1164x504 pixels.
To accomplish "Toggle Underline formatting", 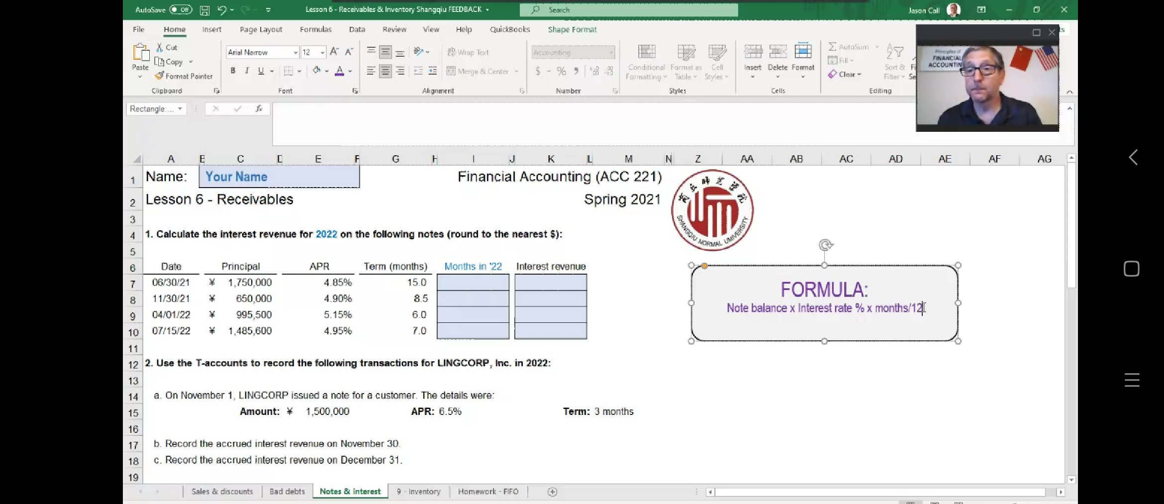I will pyautogui.click(x=261, y=71).
